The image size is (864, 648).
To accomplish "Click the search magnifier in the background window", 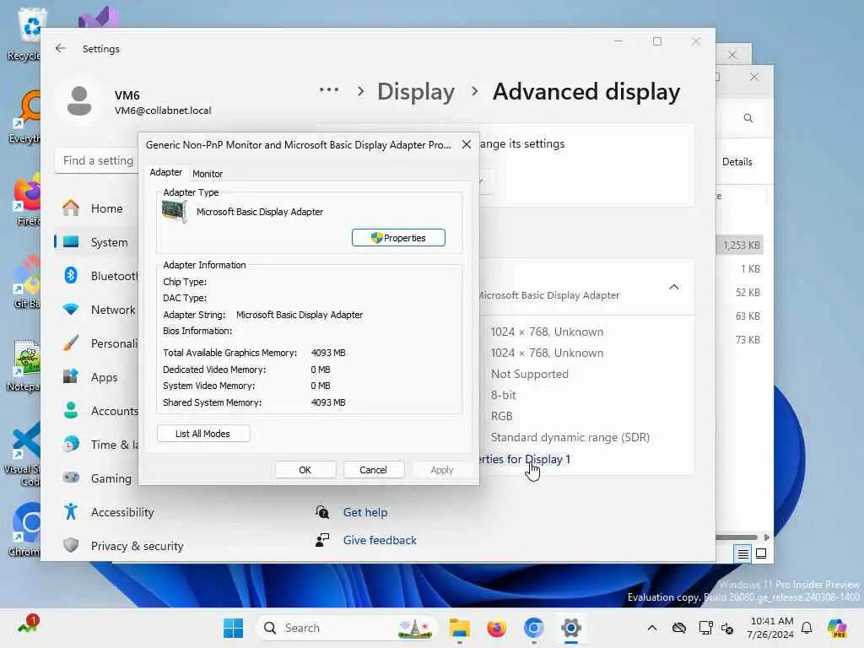I will click(748, 118).
